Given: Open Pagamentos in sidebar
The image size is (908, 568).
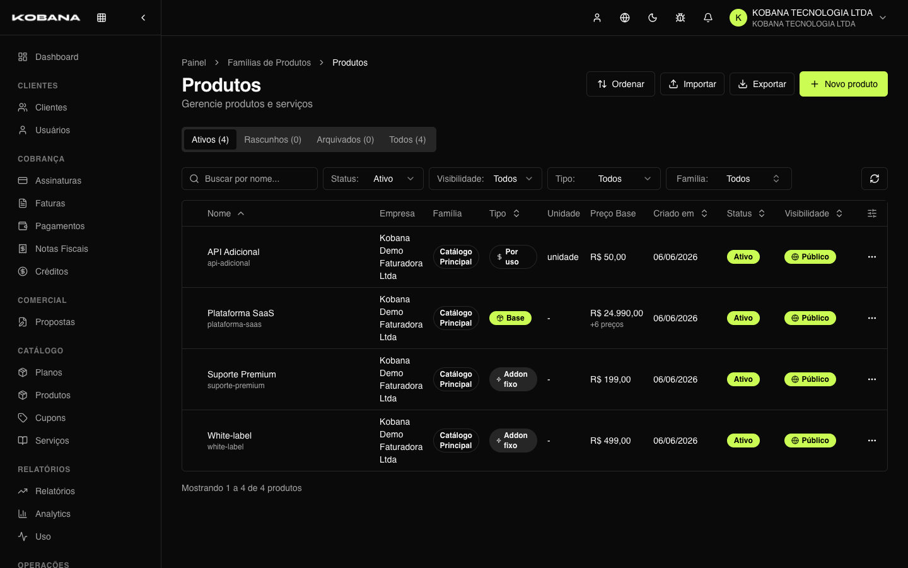Looking at the screenshot, I should [81, 226].
